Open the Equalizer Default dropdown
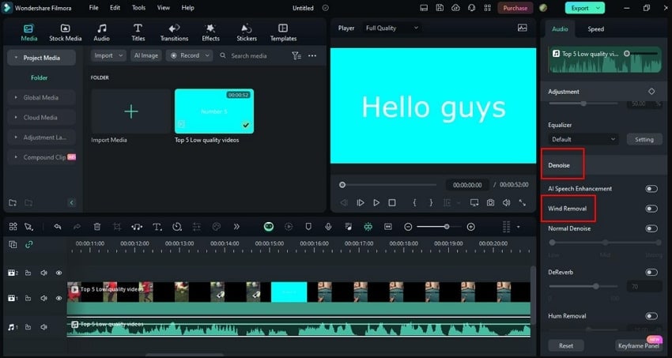 [583, 139]
